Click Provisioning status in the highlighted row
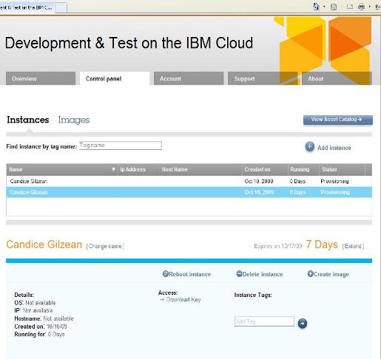The height and width of the screenshot is (359, 381). (335, 192)
